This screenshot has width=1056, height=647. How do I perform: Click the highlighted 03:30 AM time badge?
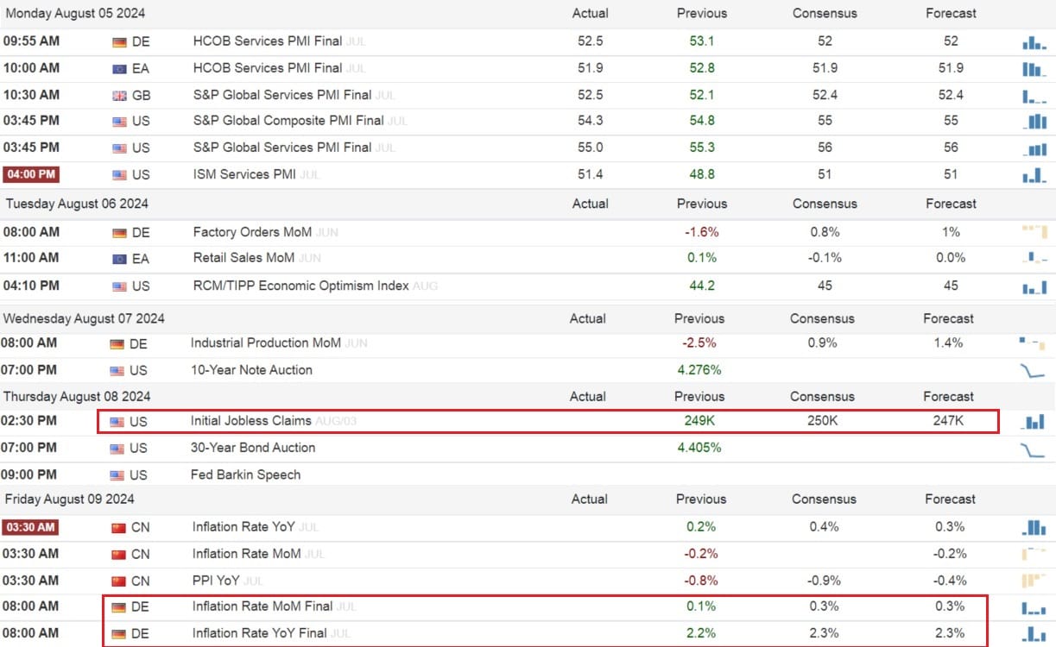(31, 527)
